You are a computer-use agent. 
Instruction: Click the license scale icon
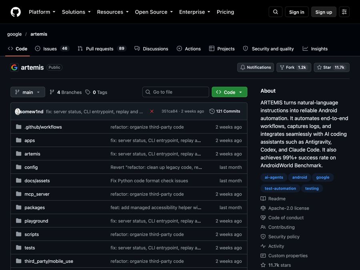(263, 208)
